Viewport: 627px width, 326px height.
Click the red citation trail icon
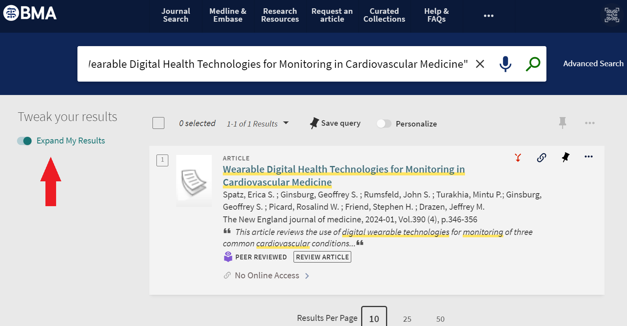click(x=518, y=158)
